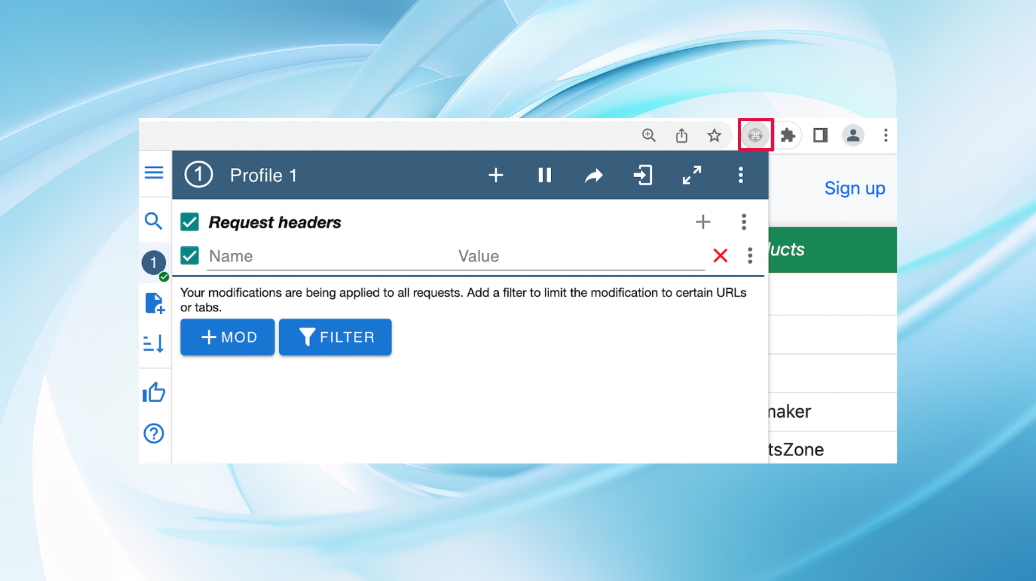Toggle the Request headers checkbox
The width and height of the screenshot is (1036, 581).
point(190,222)
